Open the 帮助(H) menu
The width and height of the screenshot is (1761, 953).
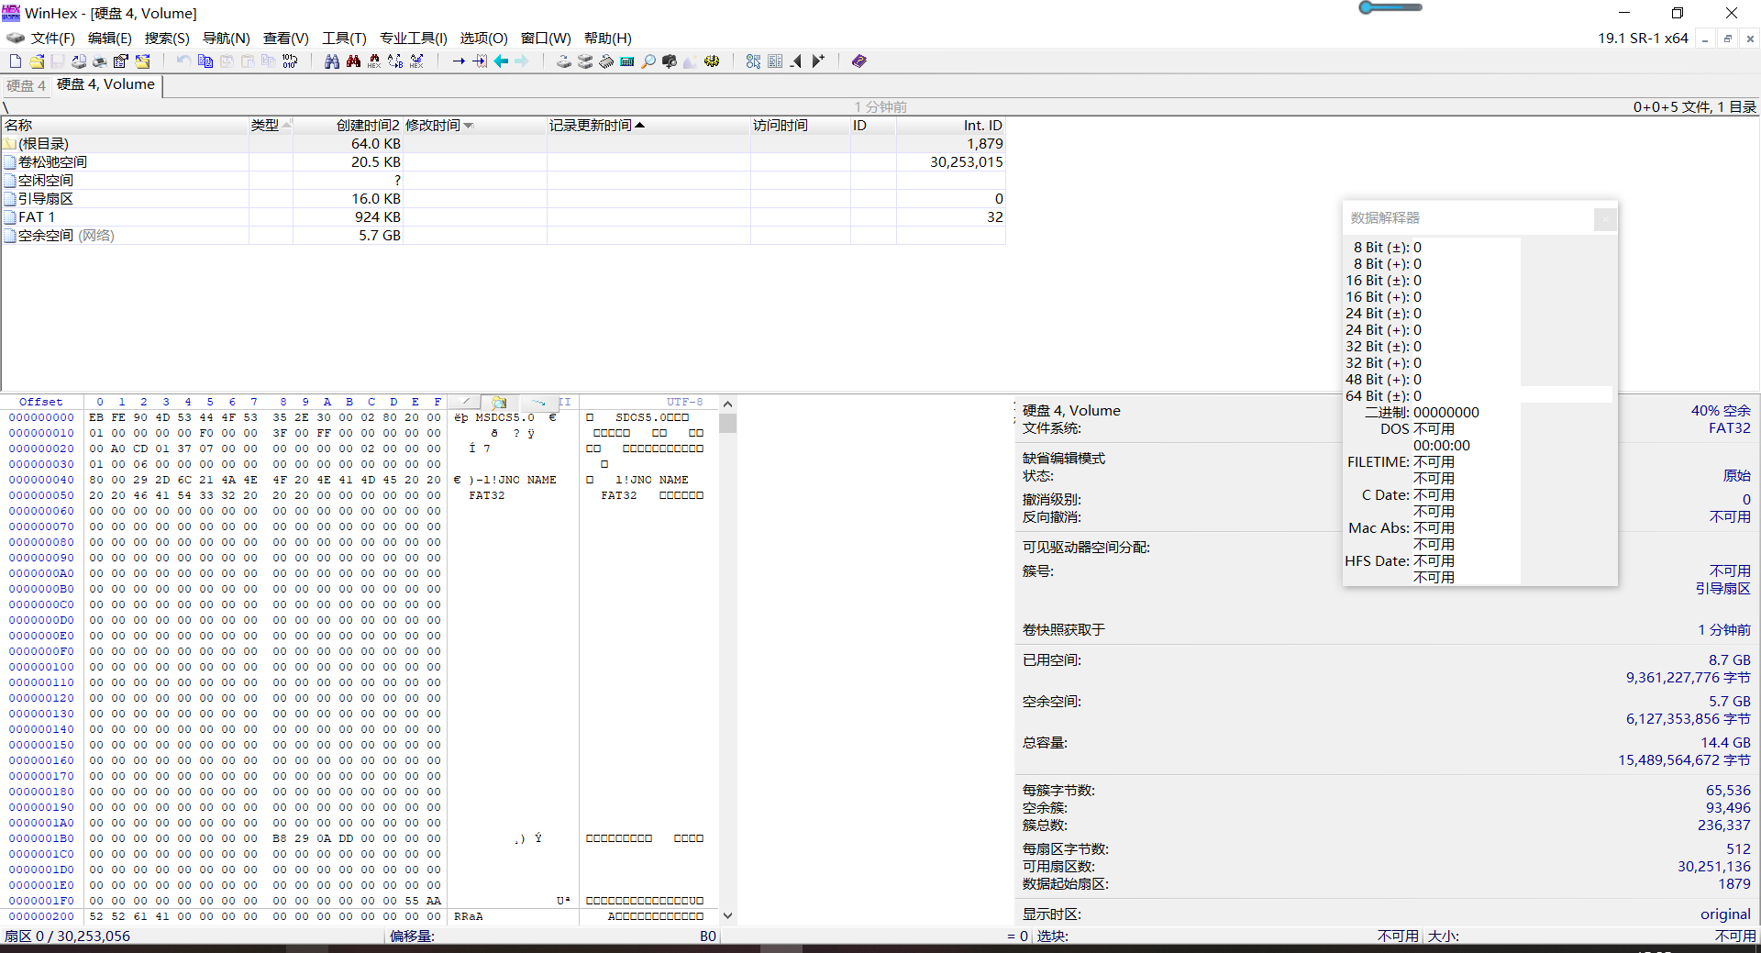pyautogui.click(x=607, y=38)
